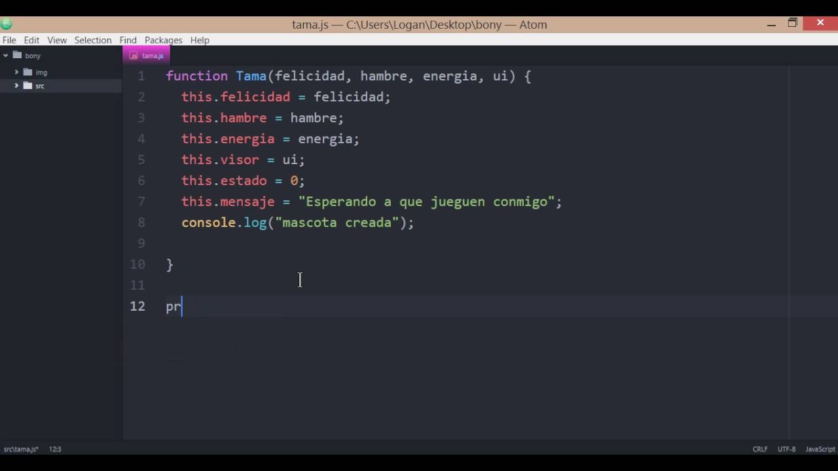Click the 'ui' parameter on line 1
838x471 pixels.
pos(500,76)
